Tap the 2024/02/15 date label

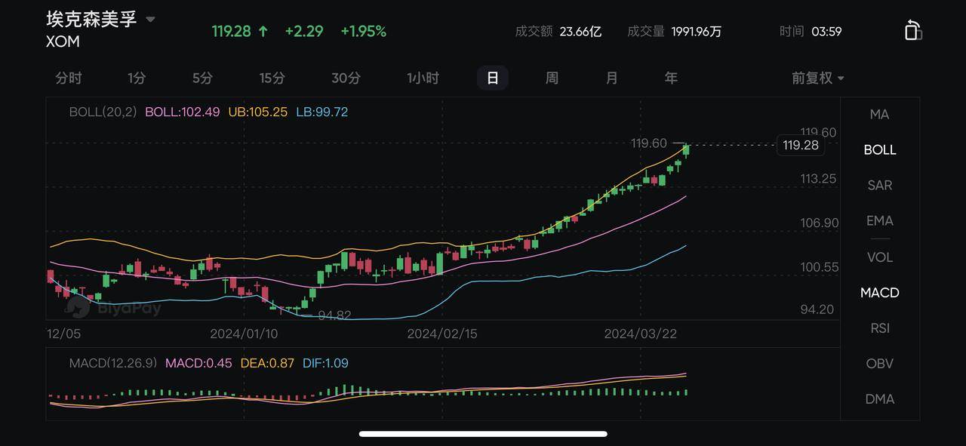[x=442, y=333]
